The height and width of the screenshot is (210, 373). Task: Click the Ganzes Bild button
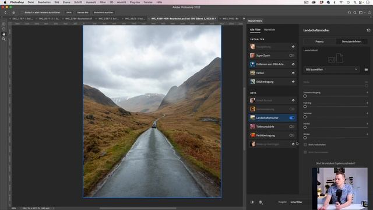pos(83,12)
